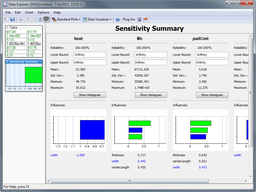Click the life Lower Bound field
Screen dimensions: 256x192
point(151,55)
